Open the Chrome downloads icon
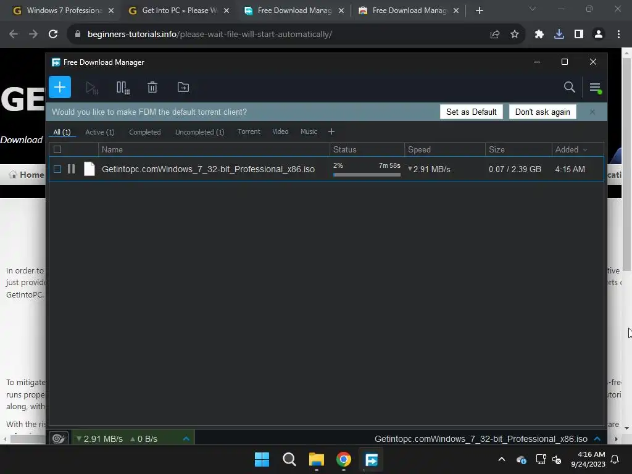Image resolution: width=632 pixels, height=474 pixels. (x=559, y=35)
